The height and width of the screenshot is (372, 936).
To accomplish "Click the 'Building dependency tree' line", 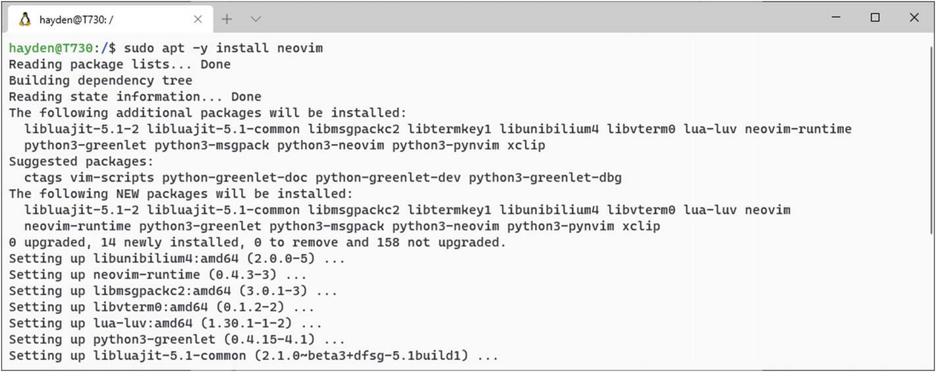I will (x=101, y=80).
